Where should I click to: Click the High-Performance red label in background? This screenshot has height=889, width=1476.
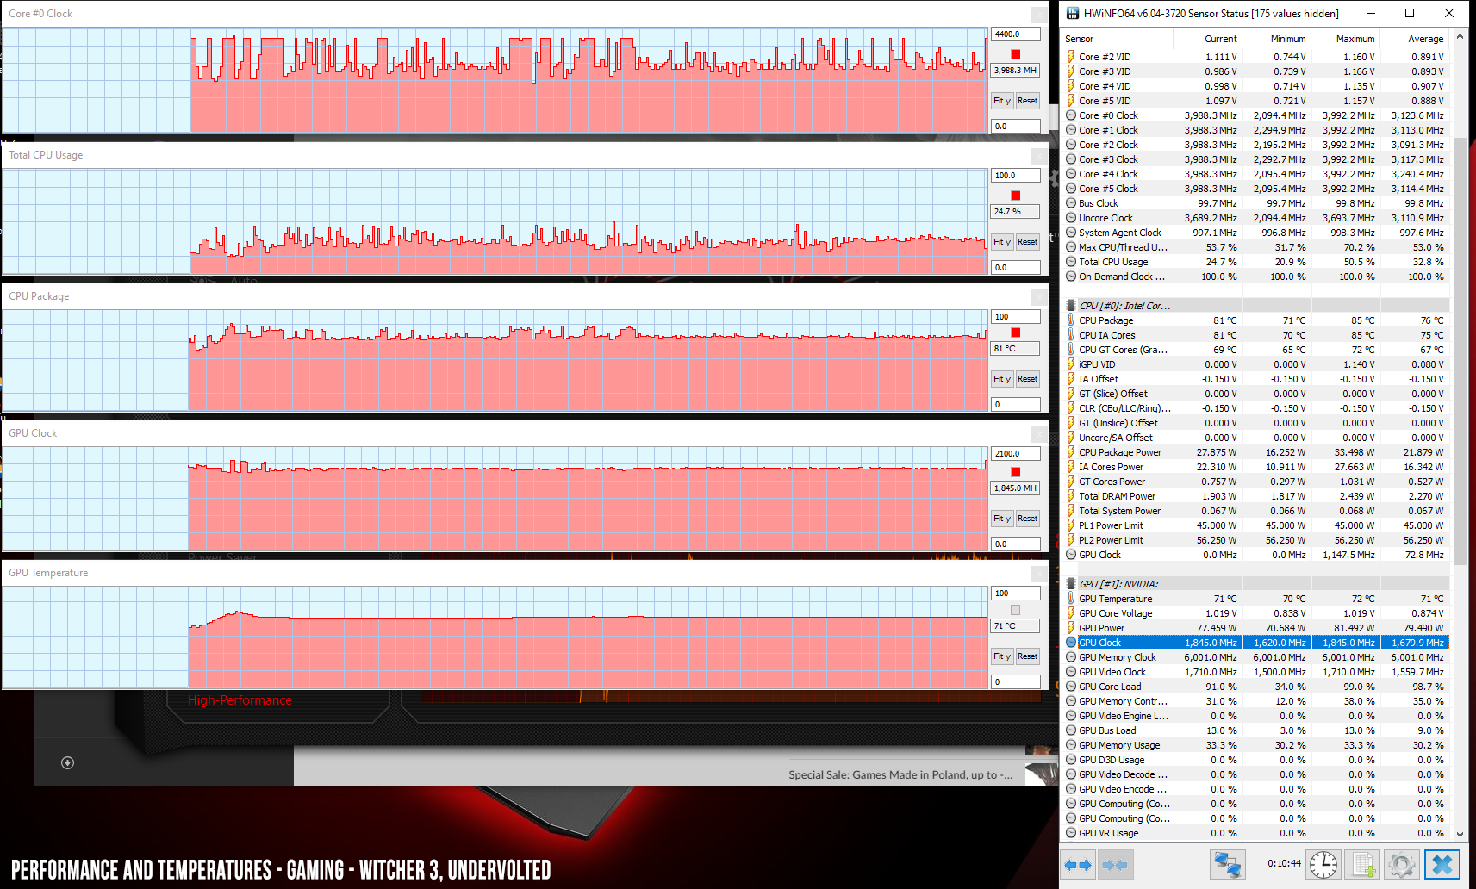[240, 700]
